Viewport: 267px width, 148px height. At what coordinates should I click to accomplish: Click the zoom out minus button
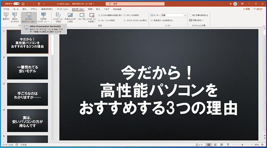pyautogui.click(x=233, y=145)
